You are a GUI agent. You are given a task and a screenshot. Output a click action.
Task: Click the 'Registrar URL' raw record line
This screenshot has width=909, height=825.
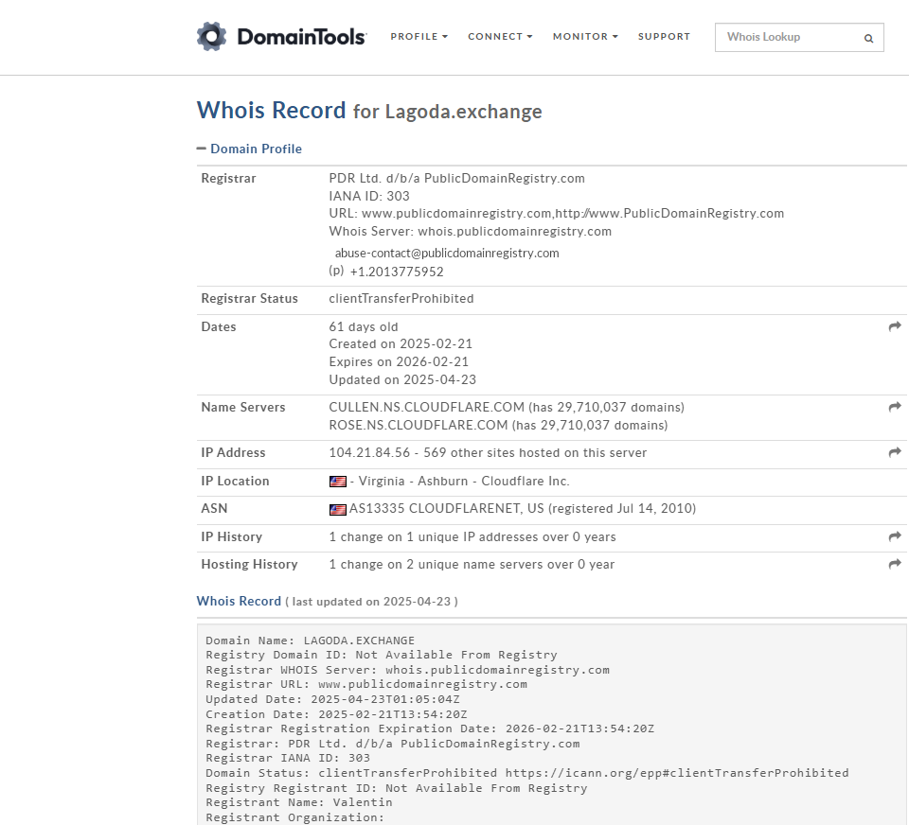click(x=366, y=684)
